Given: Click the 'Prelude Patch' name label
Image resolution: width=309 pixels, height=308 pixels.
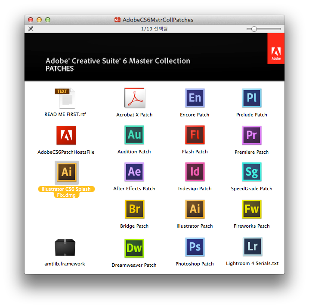Looking at the screenshot, I should click(252, 115).
